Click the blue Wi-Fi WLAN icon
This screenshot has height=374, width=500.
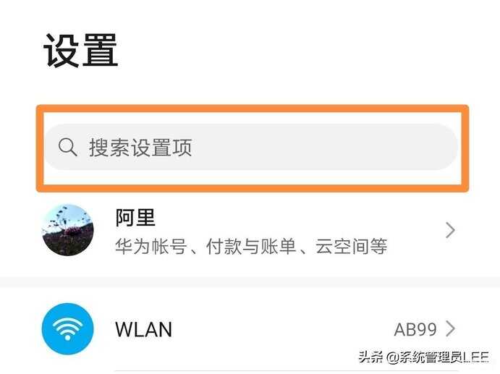(x=67, y=328)
